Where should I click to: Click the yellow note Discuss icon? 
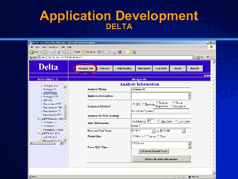pyautogui.click(x=128, y=52)
